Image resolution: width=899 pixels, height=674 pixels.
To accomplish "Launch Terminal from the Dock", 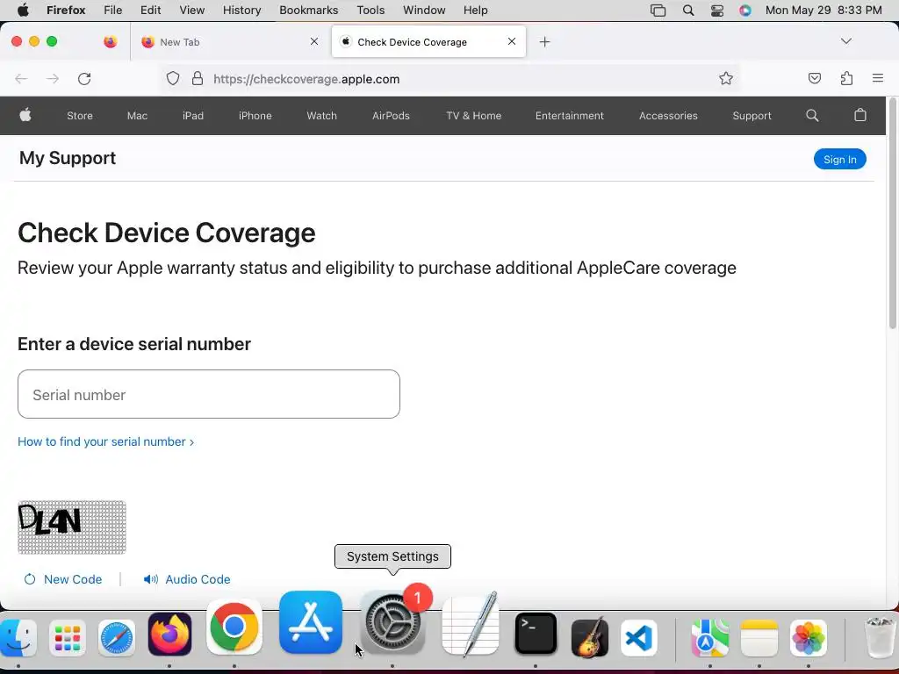I will click(536, 634).
